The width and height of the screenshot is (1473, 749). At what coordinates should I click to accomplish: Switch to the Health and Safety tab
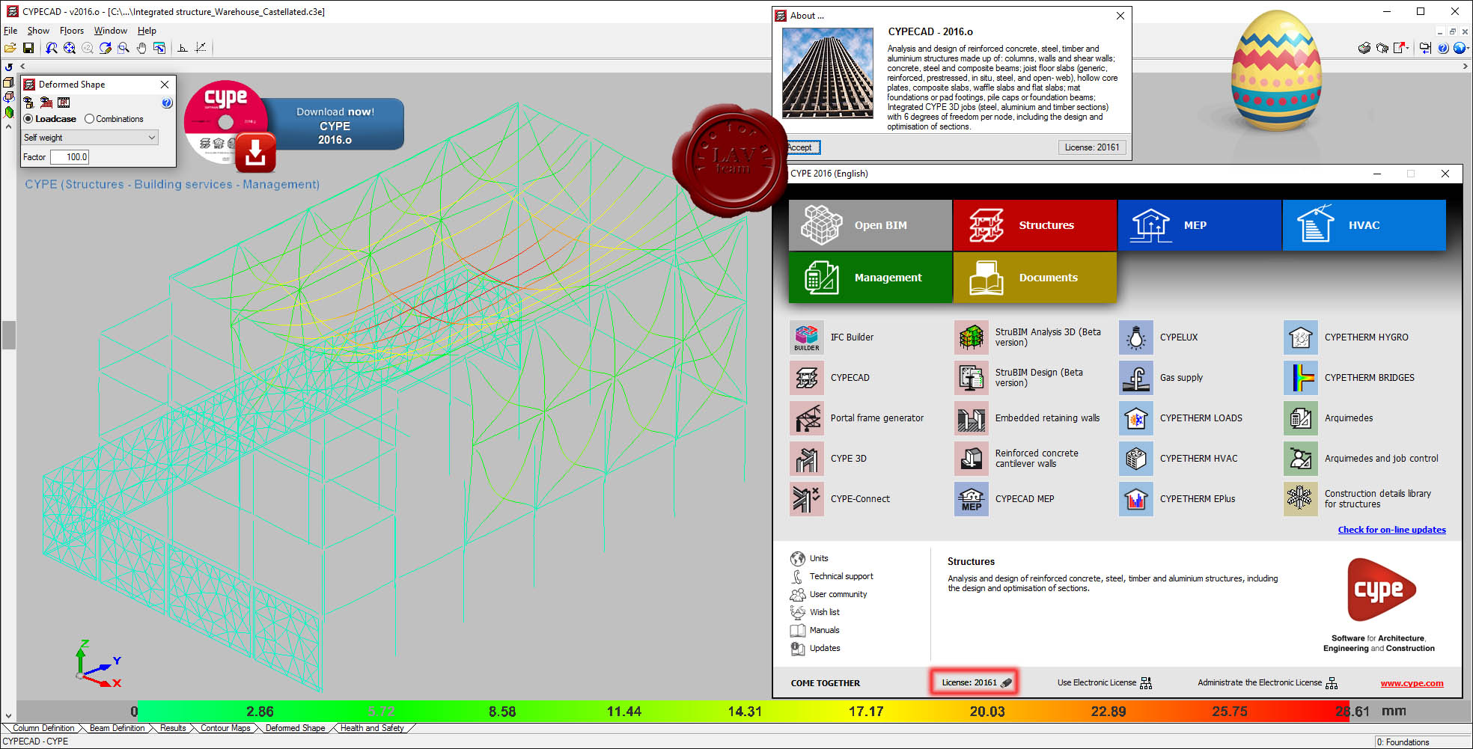372,728
